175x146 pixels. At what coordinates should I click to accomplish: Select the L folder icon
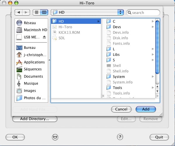(x=109, y=49)
